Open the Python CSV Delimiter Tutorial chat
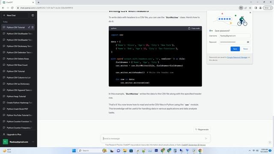The height and width of the screenshot is (154, 274). click(18, 52)
